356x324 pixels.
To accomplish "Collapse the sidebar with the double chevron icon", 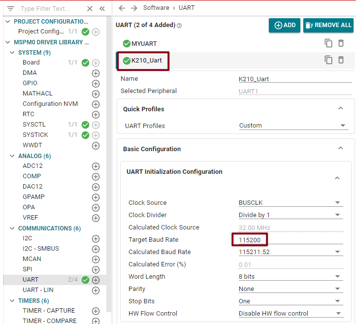I will point(102,9).
